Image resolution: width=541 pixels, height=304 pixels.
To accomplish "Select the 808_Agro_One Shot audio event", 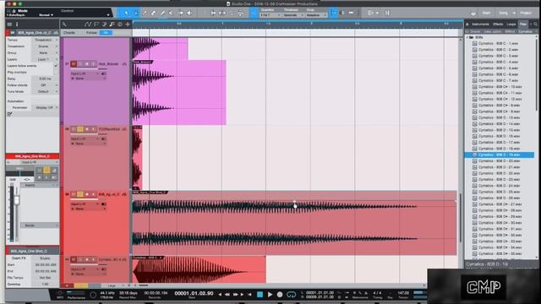I will [294, 223].
